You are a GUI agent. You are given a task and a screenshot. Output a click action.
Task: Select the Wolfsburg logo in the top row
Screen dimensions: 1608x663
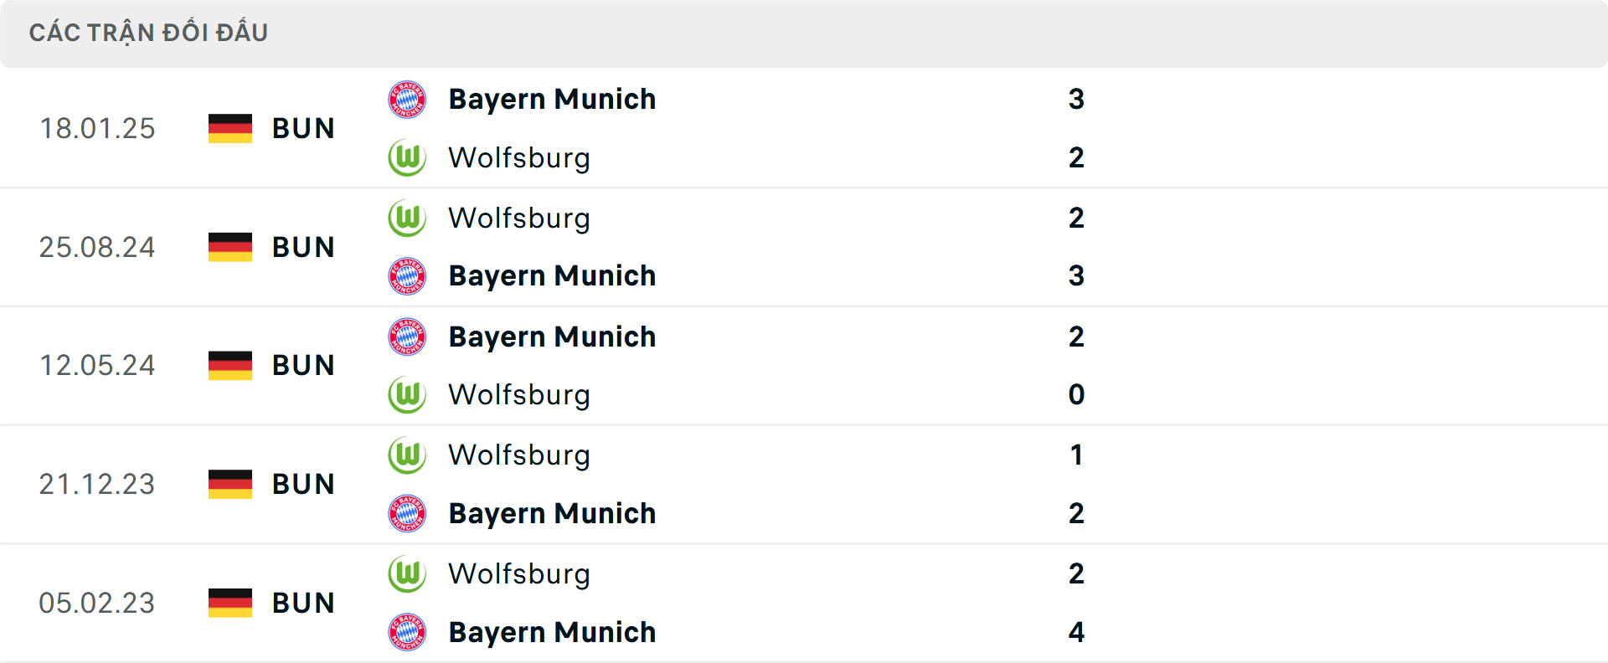407,157
